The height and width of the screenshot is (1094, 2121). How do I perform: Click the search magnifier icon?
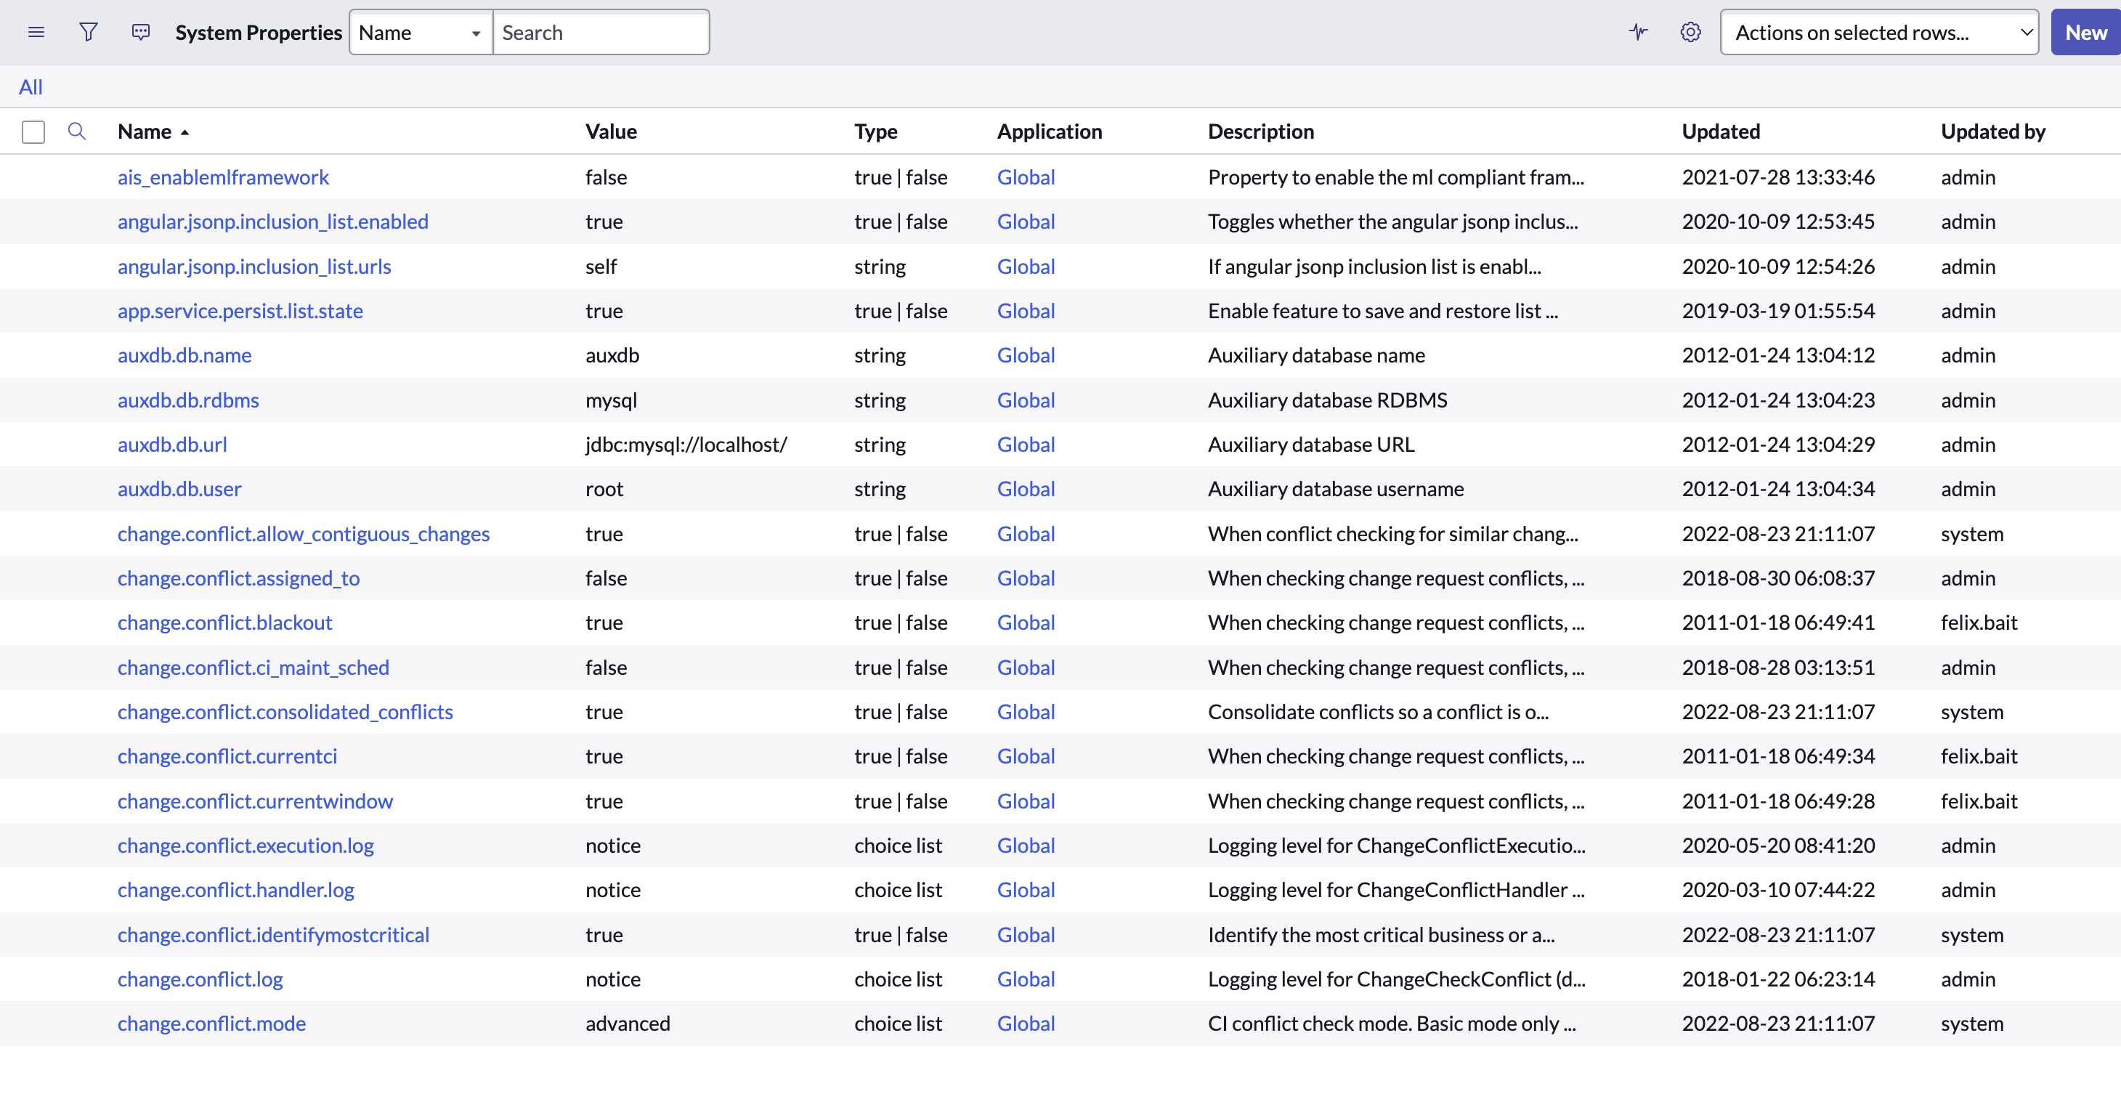77,130
